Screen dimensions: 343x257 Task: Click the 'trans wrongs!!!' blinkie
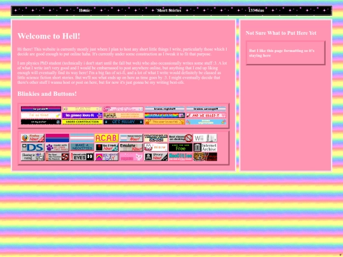(x=206, y=109)
